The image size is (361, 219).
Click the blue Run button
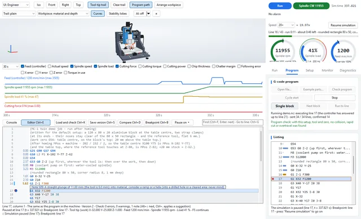point(280,6)
